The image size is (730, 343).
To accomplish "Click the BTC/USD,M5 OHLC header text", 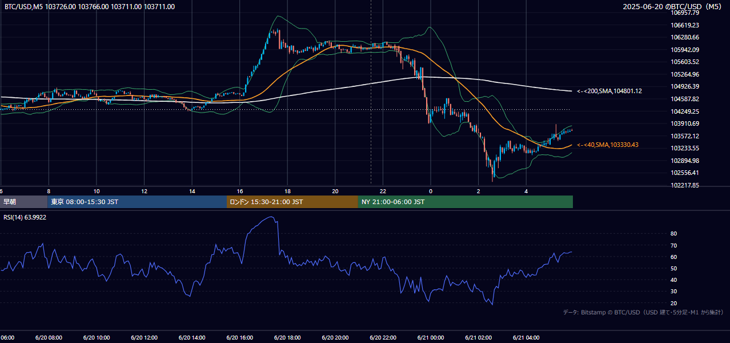I will tap(90, 7).
